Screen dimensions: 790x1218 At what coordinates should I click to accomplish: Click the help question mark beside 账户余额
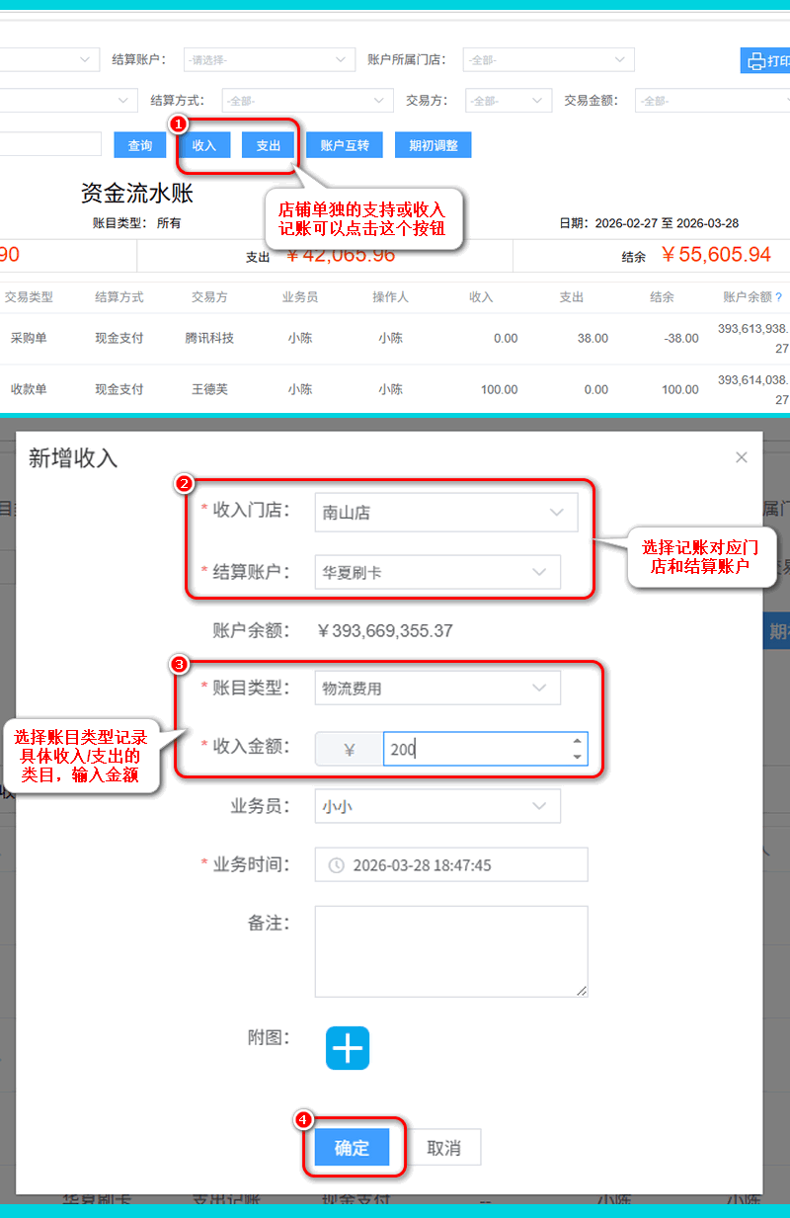[x=778, y=297]
